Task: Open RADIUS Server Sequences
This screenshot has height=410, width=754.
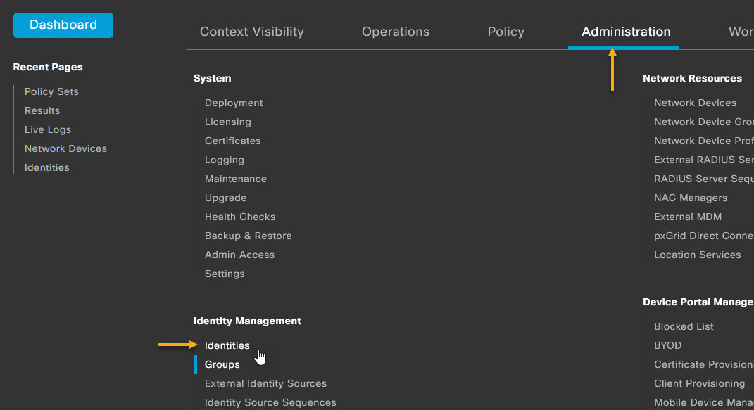Action: coord(704,179)
